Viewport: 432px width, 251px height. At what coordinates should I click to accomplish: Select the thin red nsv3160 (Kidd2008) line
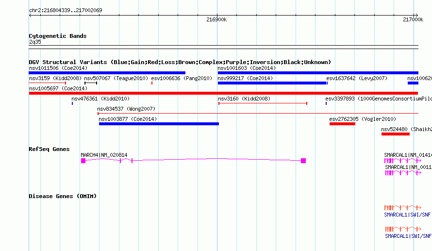[263, 103]
